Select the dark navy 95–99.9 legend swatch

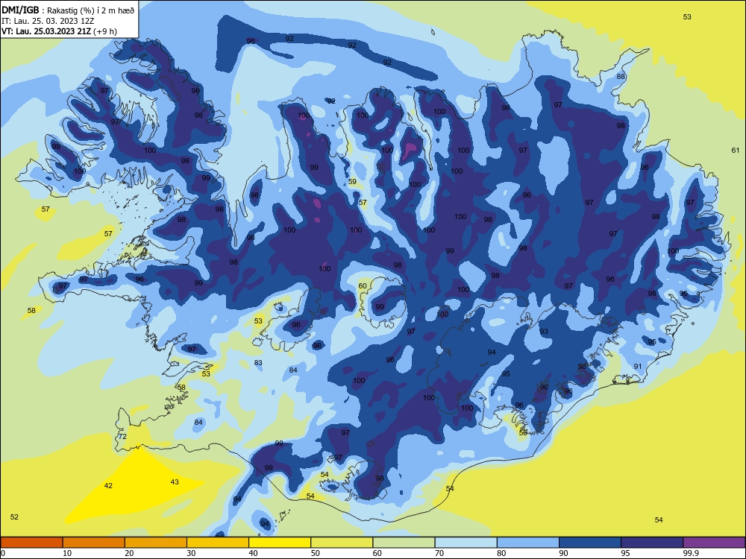[652, 543]
